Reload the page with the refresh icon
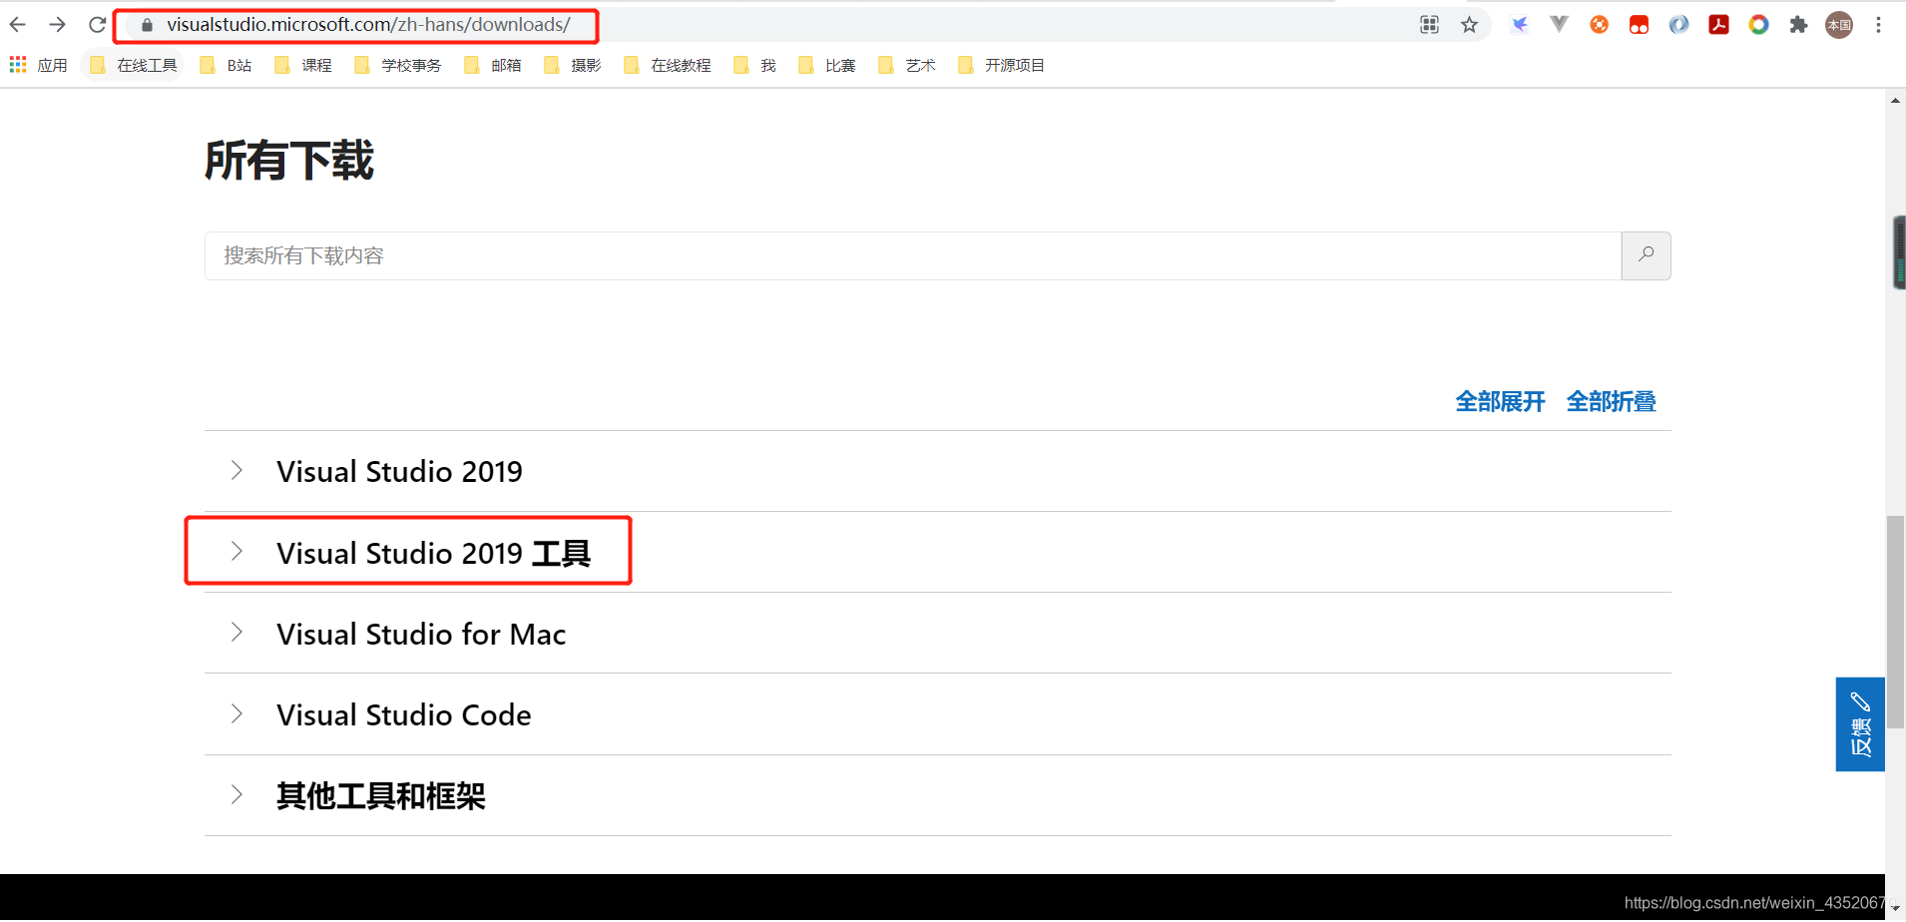 point(97,25)
